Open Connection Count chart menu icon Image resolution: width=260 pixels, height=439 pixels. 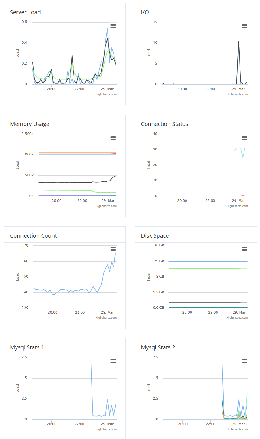113,249
